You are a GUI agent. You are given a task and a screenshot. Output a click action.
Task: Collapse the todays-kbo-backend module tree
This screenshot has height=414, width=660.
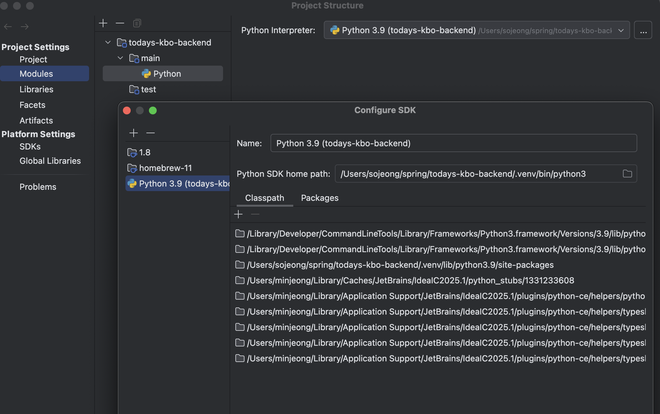tap(108, 43)
